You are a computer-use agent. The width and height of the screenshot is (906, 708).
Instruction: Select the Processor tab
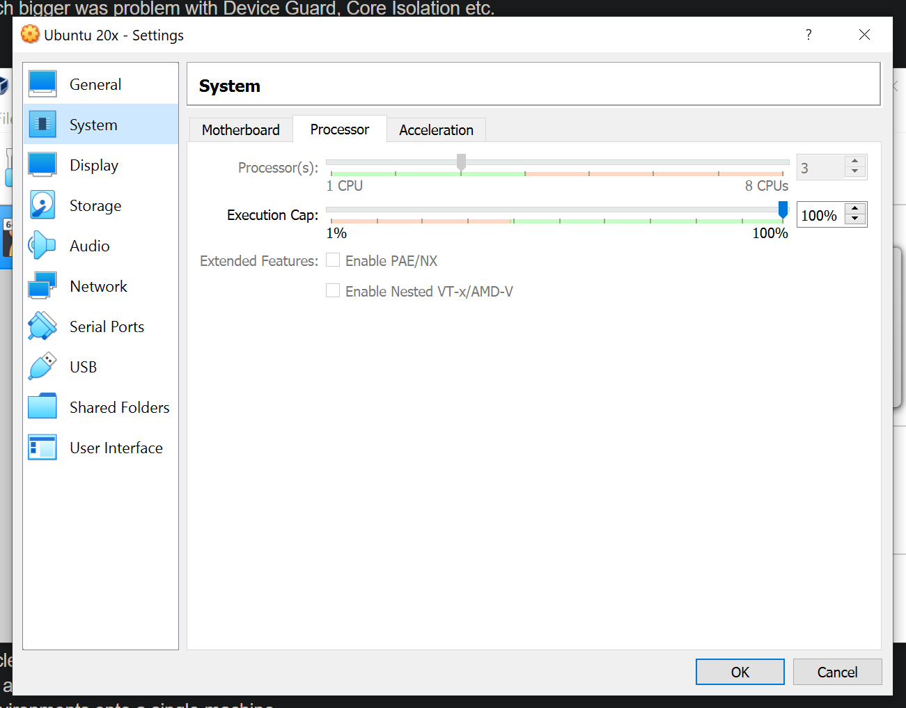point(340,129)
